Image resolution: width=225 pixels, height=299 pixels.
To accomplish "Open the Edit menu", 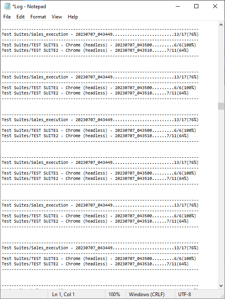I will 21,17.
